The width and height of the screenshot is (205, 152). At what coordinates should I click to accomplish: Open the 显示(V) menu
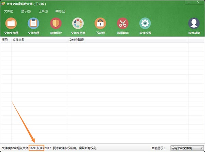tap(26, 11)
